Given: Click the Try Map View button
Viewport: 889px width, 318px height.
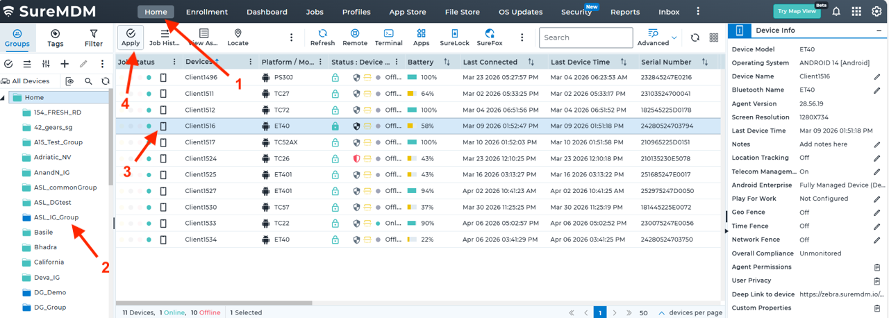Looking at the screenshot, I should coord(795,12).
